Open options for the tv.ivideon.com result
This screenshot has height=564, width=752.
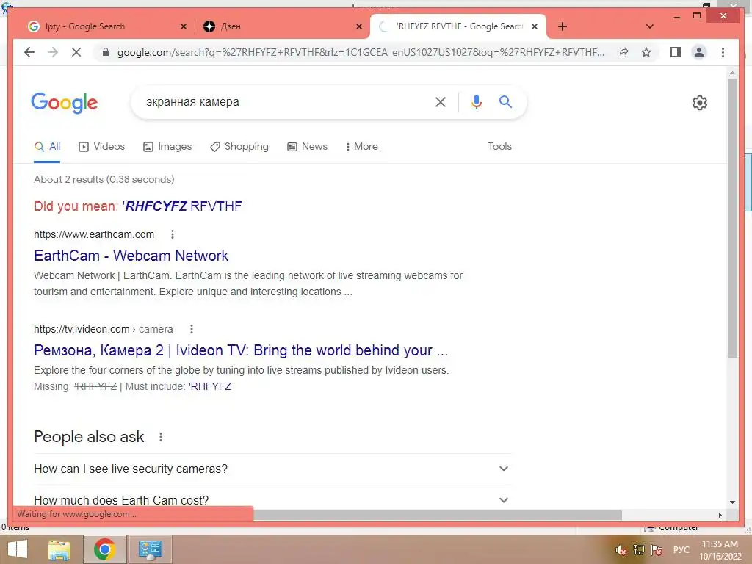(x=192, y=329)
